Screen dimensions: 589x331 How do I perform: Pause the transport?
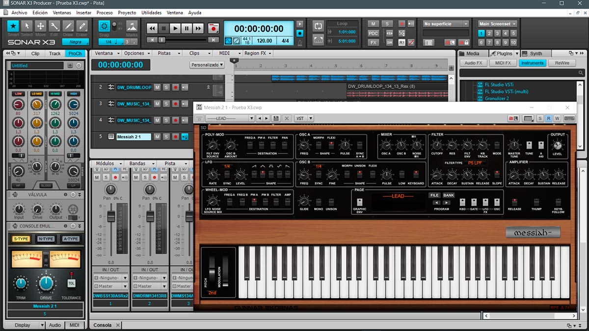tap(187, 29)
